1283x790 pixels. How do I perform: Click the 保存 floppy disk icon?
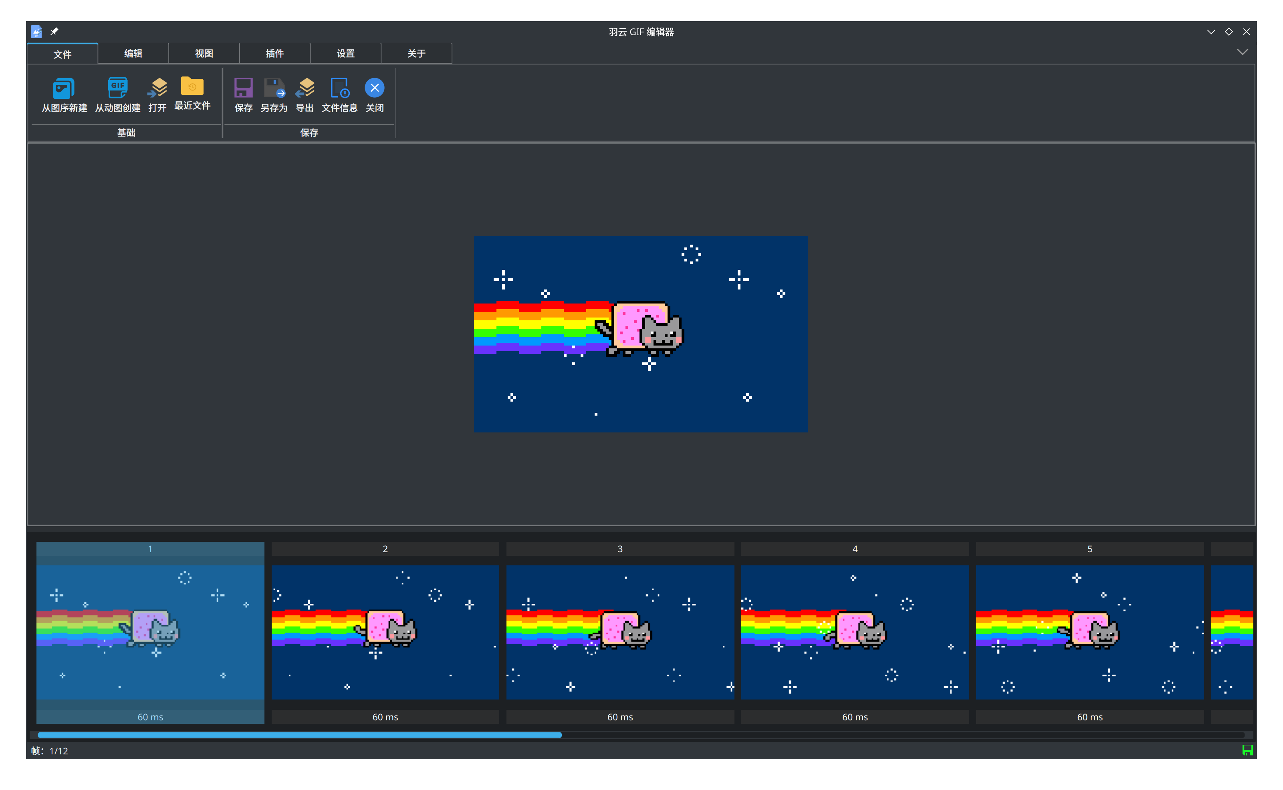click(x=243, y=88)
